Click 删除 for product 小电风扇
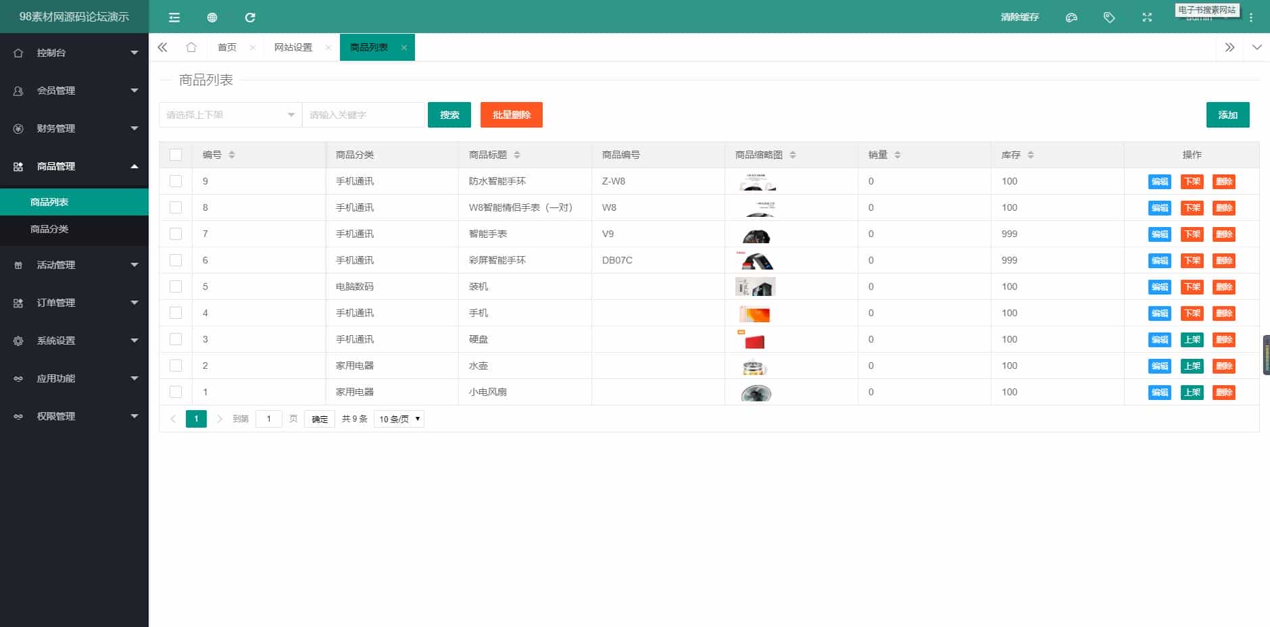 [1224, 392]
